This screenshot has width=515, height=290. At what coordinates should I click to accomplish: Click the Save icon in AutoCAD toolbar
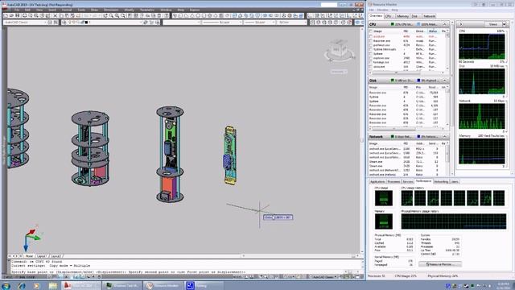click(x=18, y=15)
